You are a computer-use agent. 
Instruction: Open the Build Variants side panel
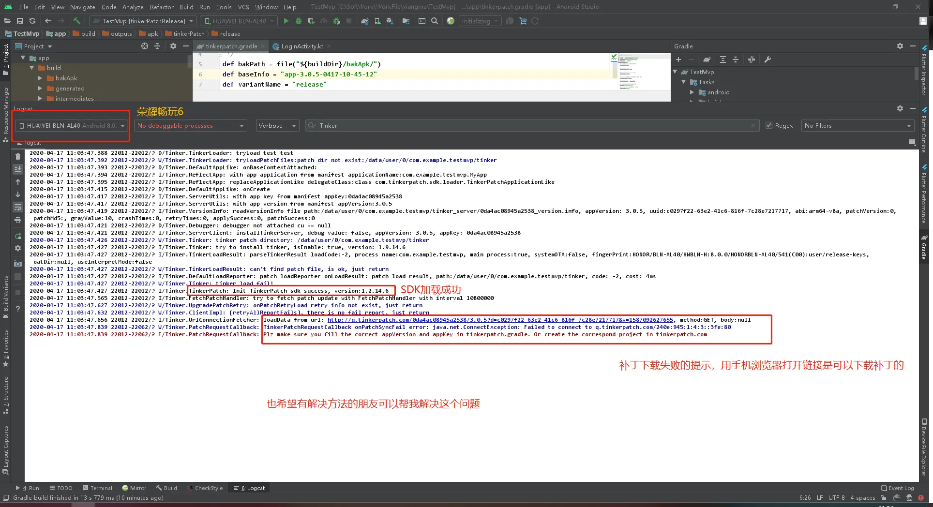click(6, 297)
